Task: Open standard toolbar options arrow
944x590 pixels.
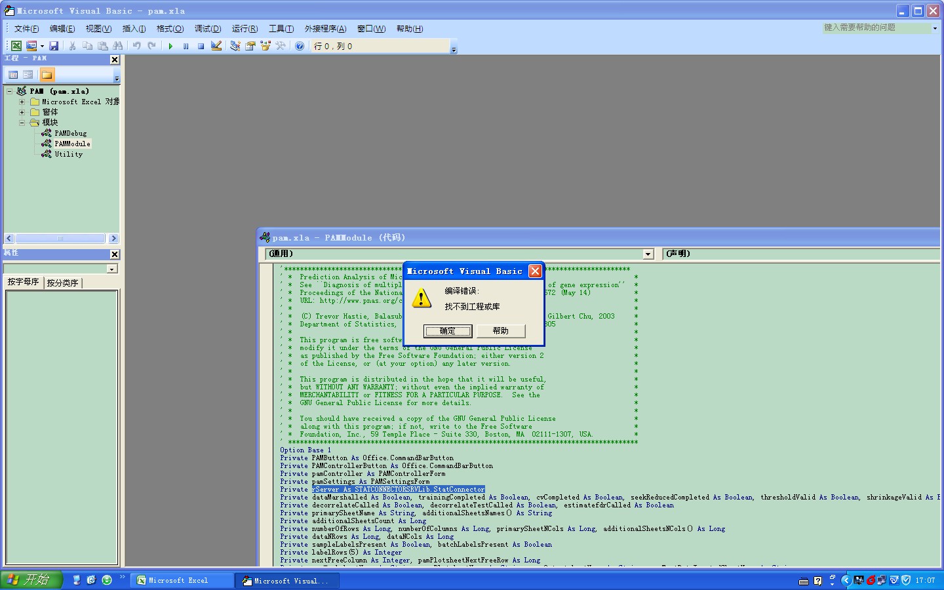Action: [x=454, y=47]
